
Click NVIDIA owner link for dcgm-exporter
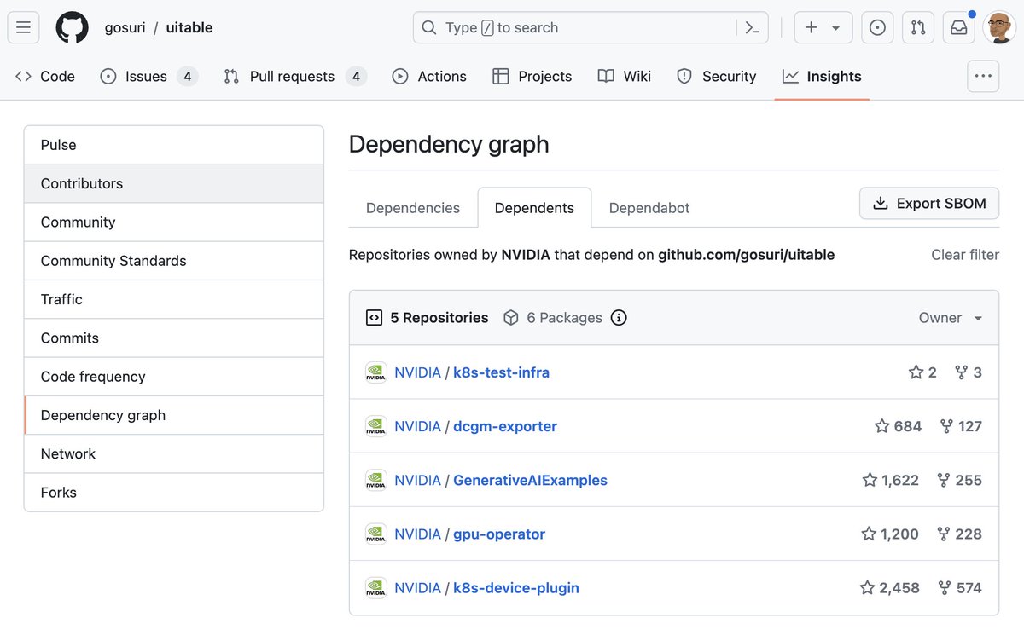tap(417, 426)
